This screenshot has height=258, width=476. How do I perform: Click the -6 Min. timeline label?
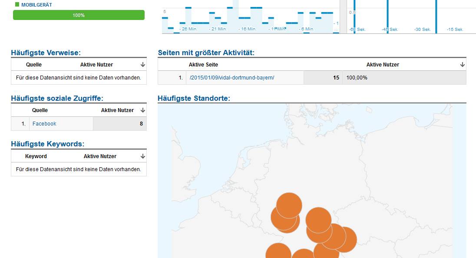pos(306,29)
